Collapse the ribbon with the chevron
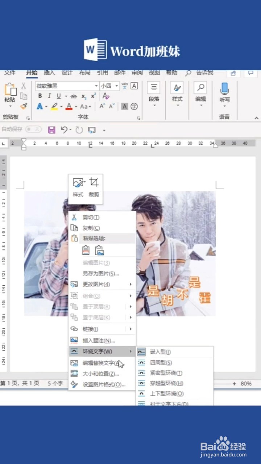261x464 pixels. (256, 118)
